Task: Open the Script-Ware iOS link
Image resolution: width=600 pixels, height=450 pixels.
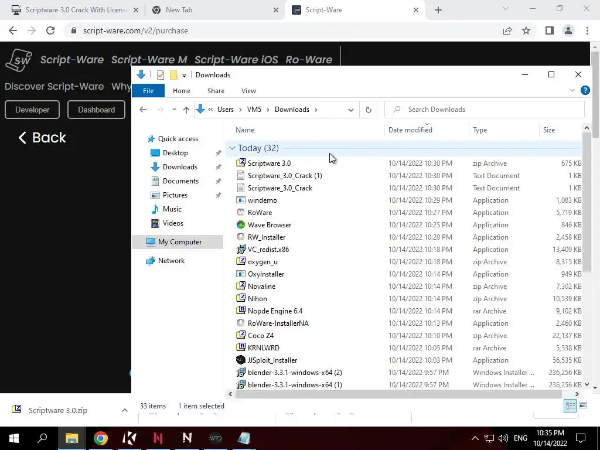Action: (236, 60)
